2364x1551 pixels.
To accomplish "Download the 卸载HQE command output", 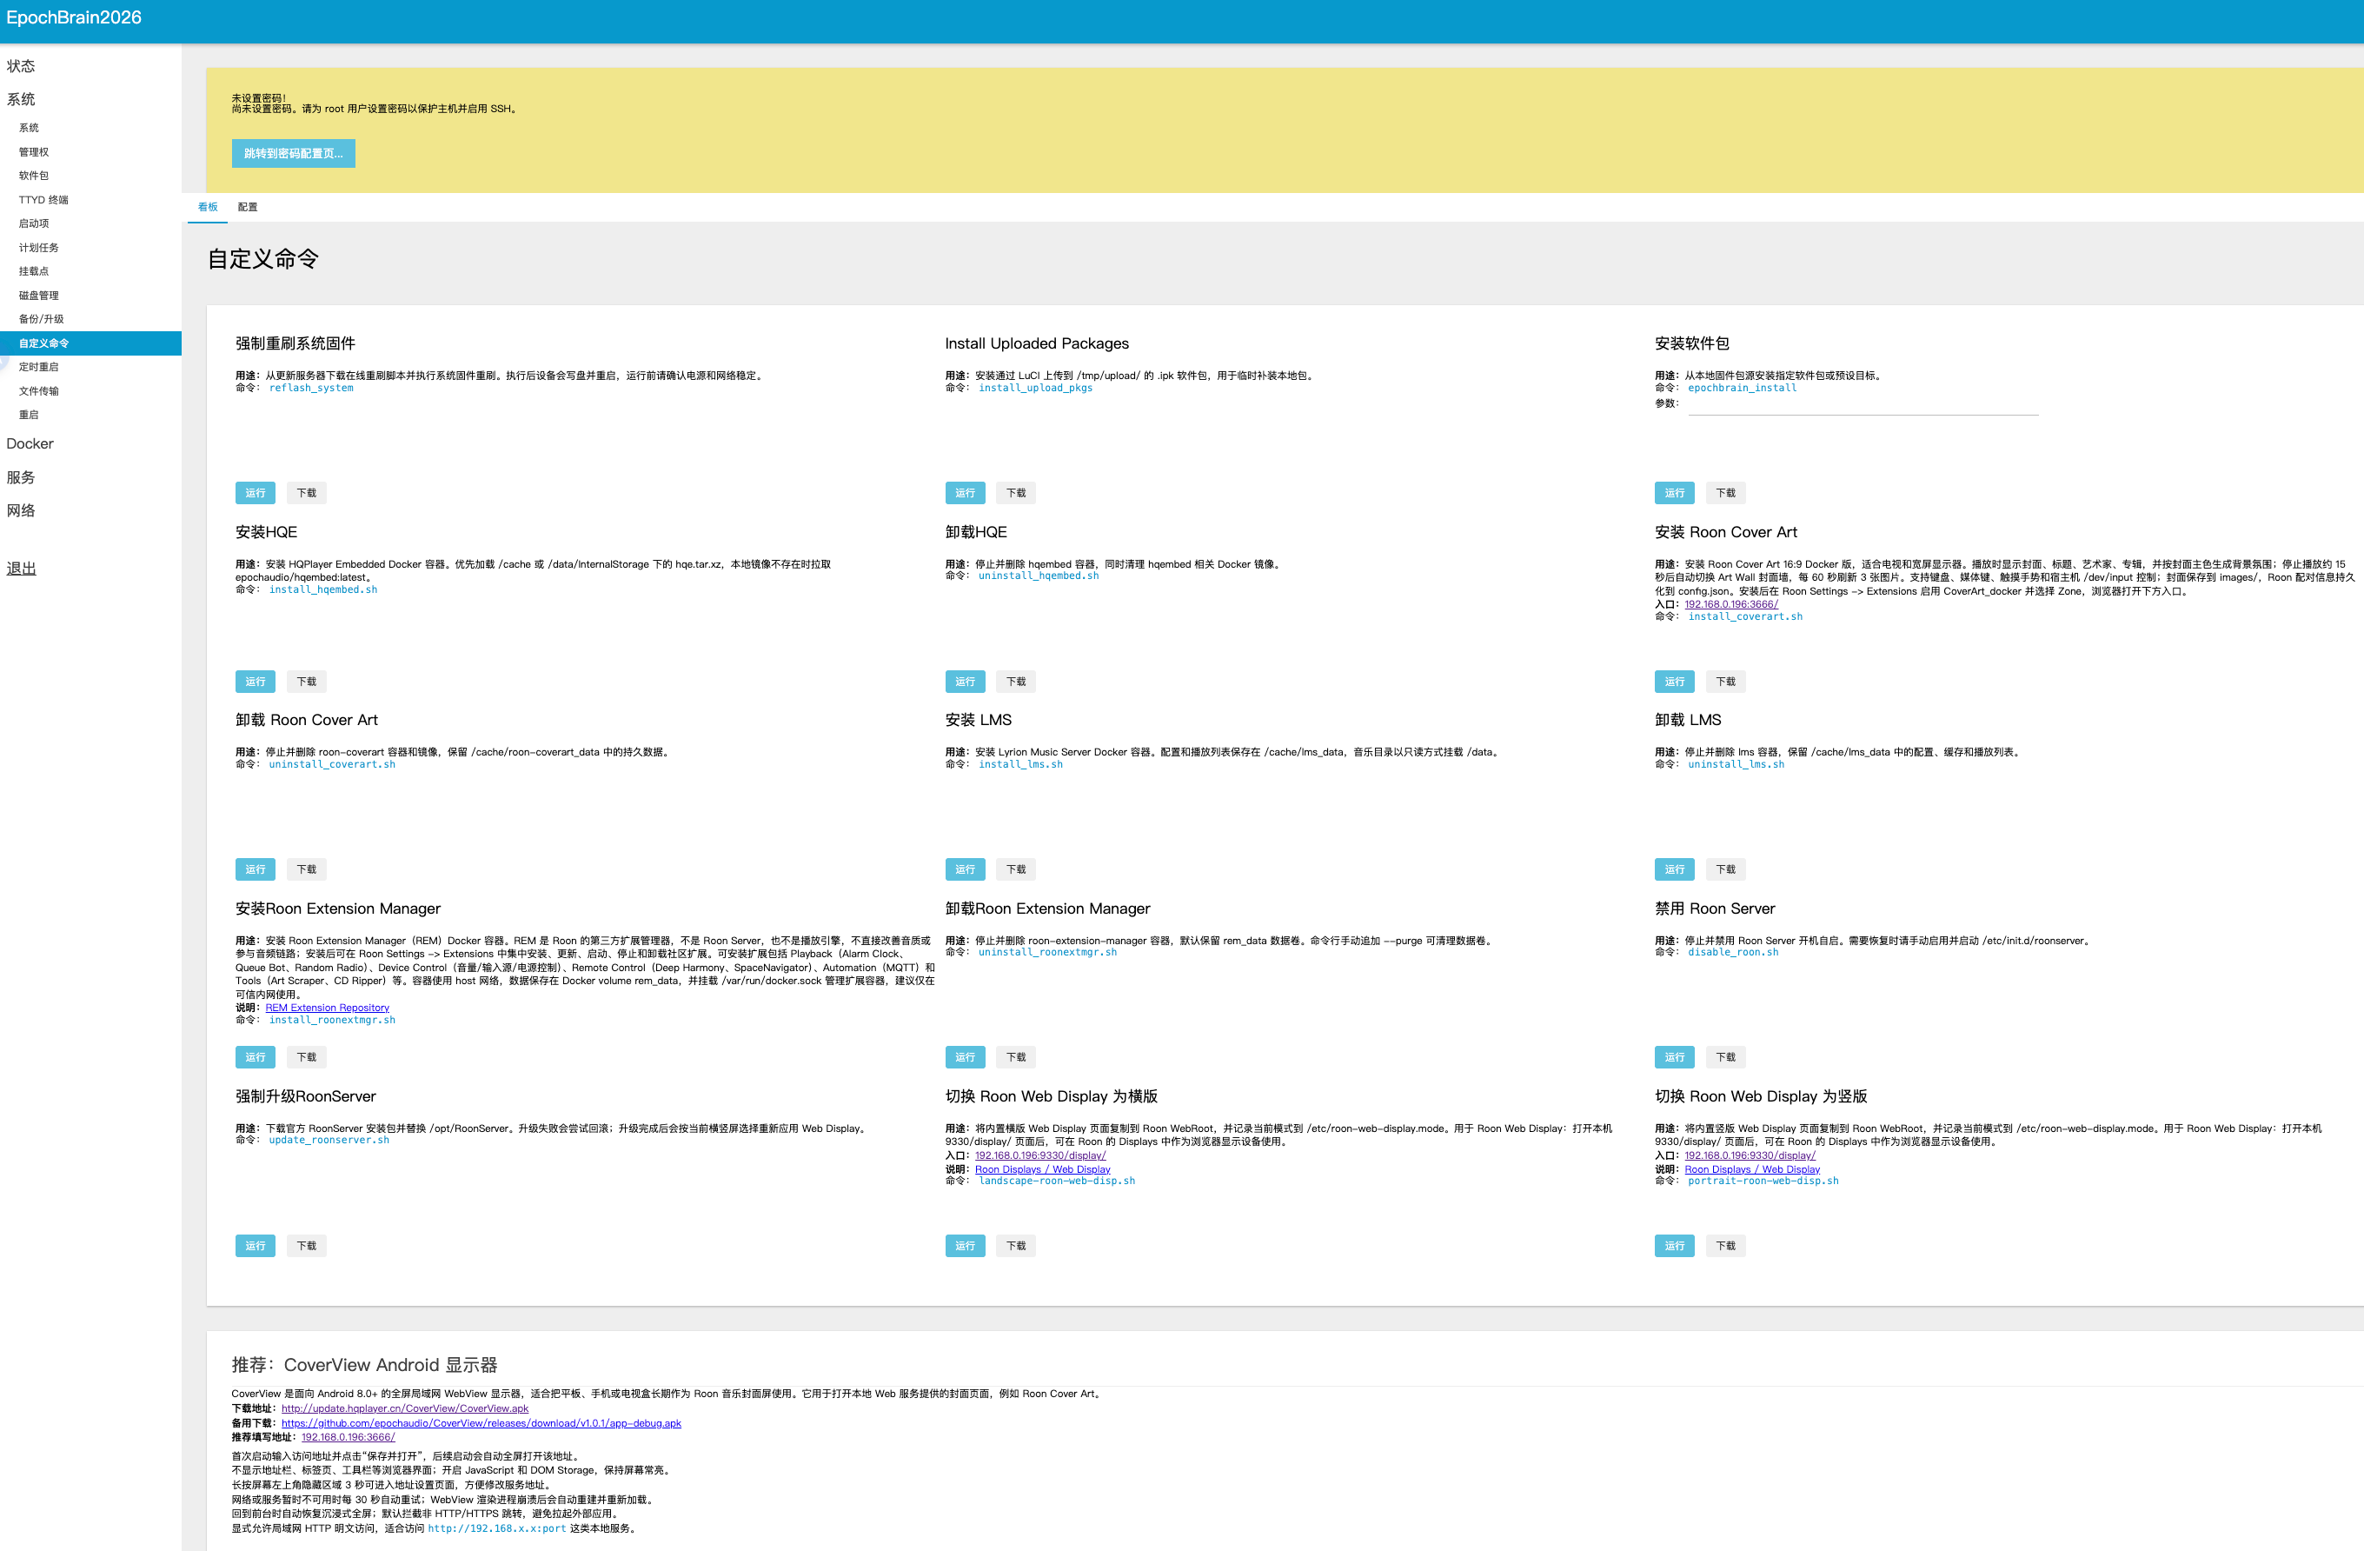I will pos(1015,682).
